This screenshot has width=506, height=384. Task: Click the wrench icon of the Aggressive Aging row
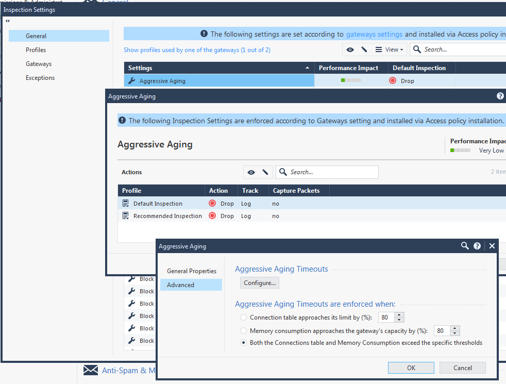click(x=132, y=81)
